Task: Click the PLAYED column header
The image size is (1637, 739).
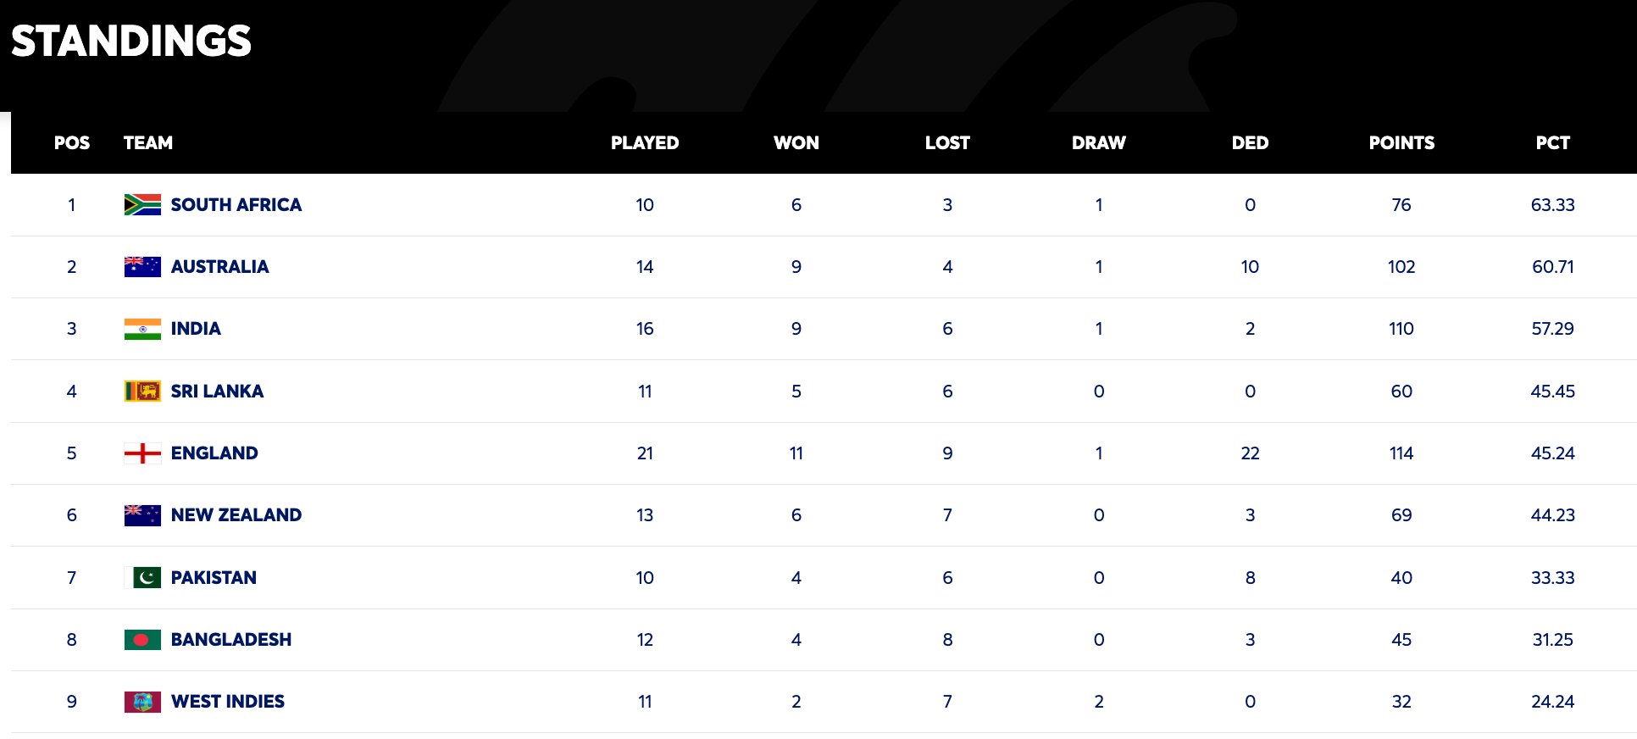Action: 645,143
